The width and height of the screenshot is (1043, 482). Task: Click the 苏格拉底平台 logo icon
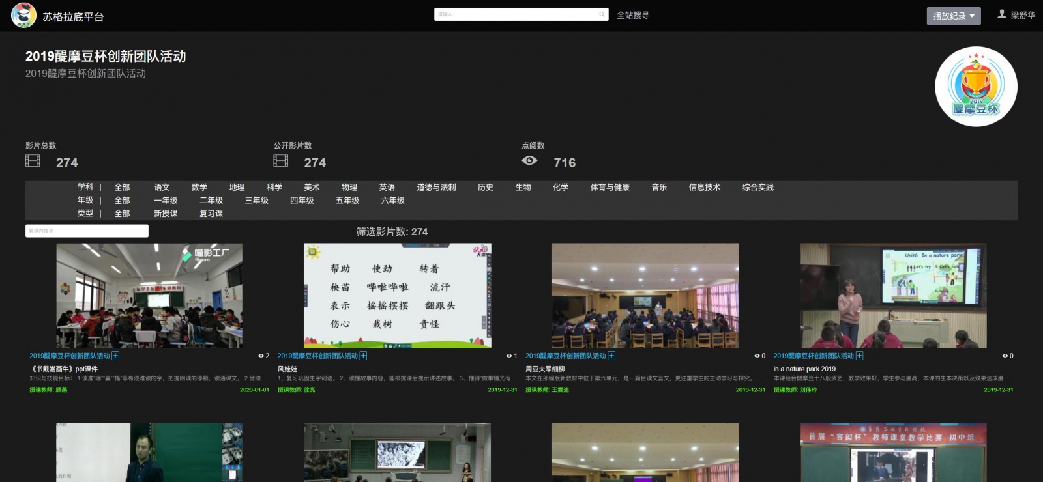coord(24,16)
